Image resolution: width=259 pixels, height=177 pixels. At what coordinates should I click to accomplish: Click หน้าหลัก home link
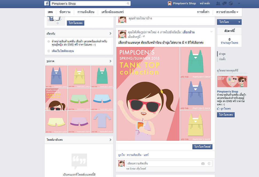pos(205,3)
